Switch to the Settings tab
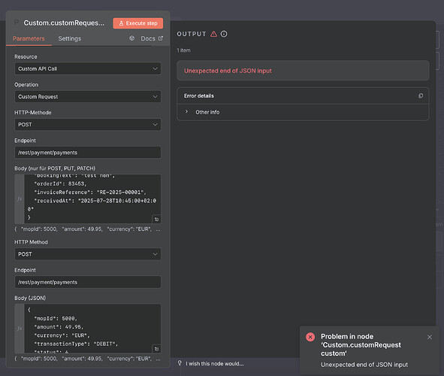The image size is (444, 376). (x=70, y=38)
